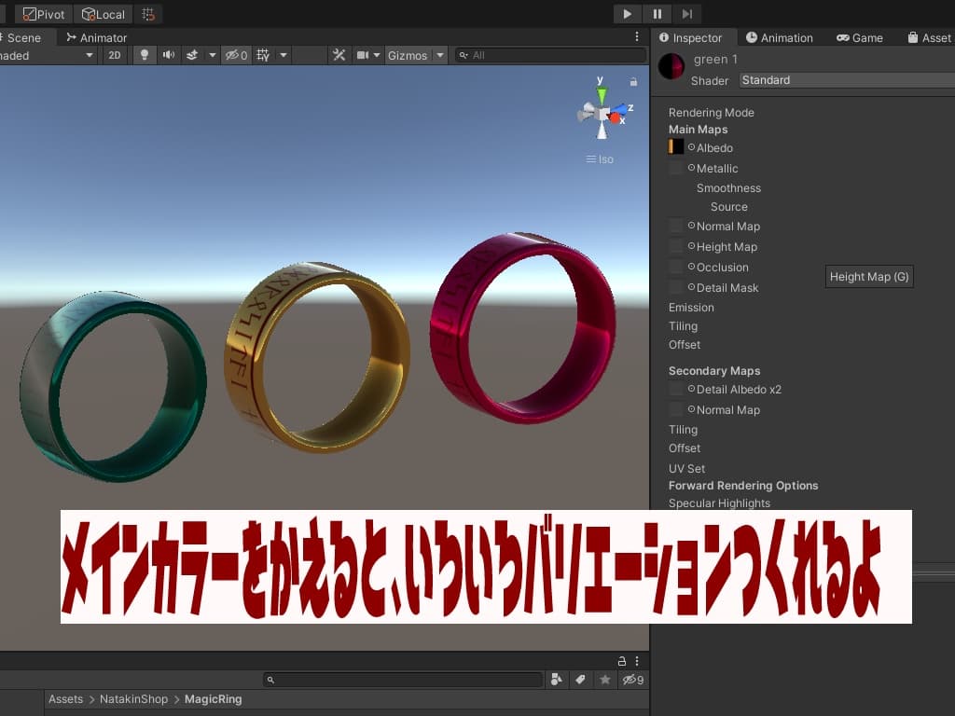
Task: Click the hidden packages count eye icon
Action: click(632, 680)
